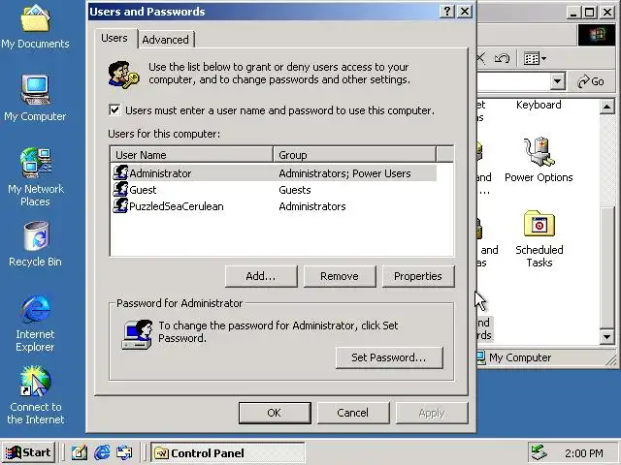Screen dimensions: 621x465
Task: Select the Recycle Bin icon
Action: [x=35, y=244]
